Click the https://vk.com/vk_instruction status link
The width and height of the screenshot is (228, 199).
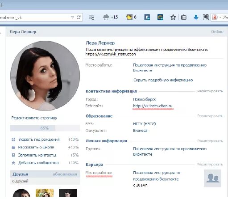click(x=111, y=54)
